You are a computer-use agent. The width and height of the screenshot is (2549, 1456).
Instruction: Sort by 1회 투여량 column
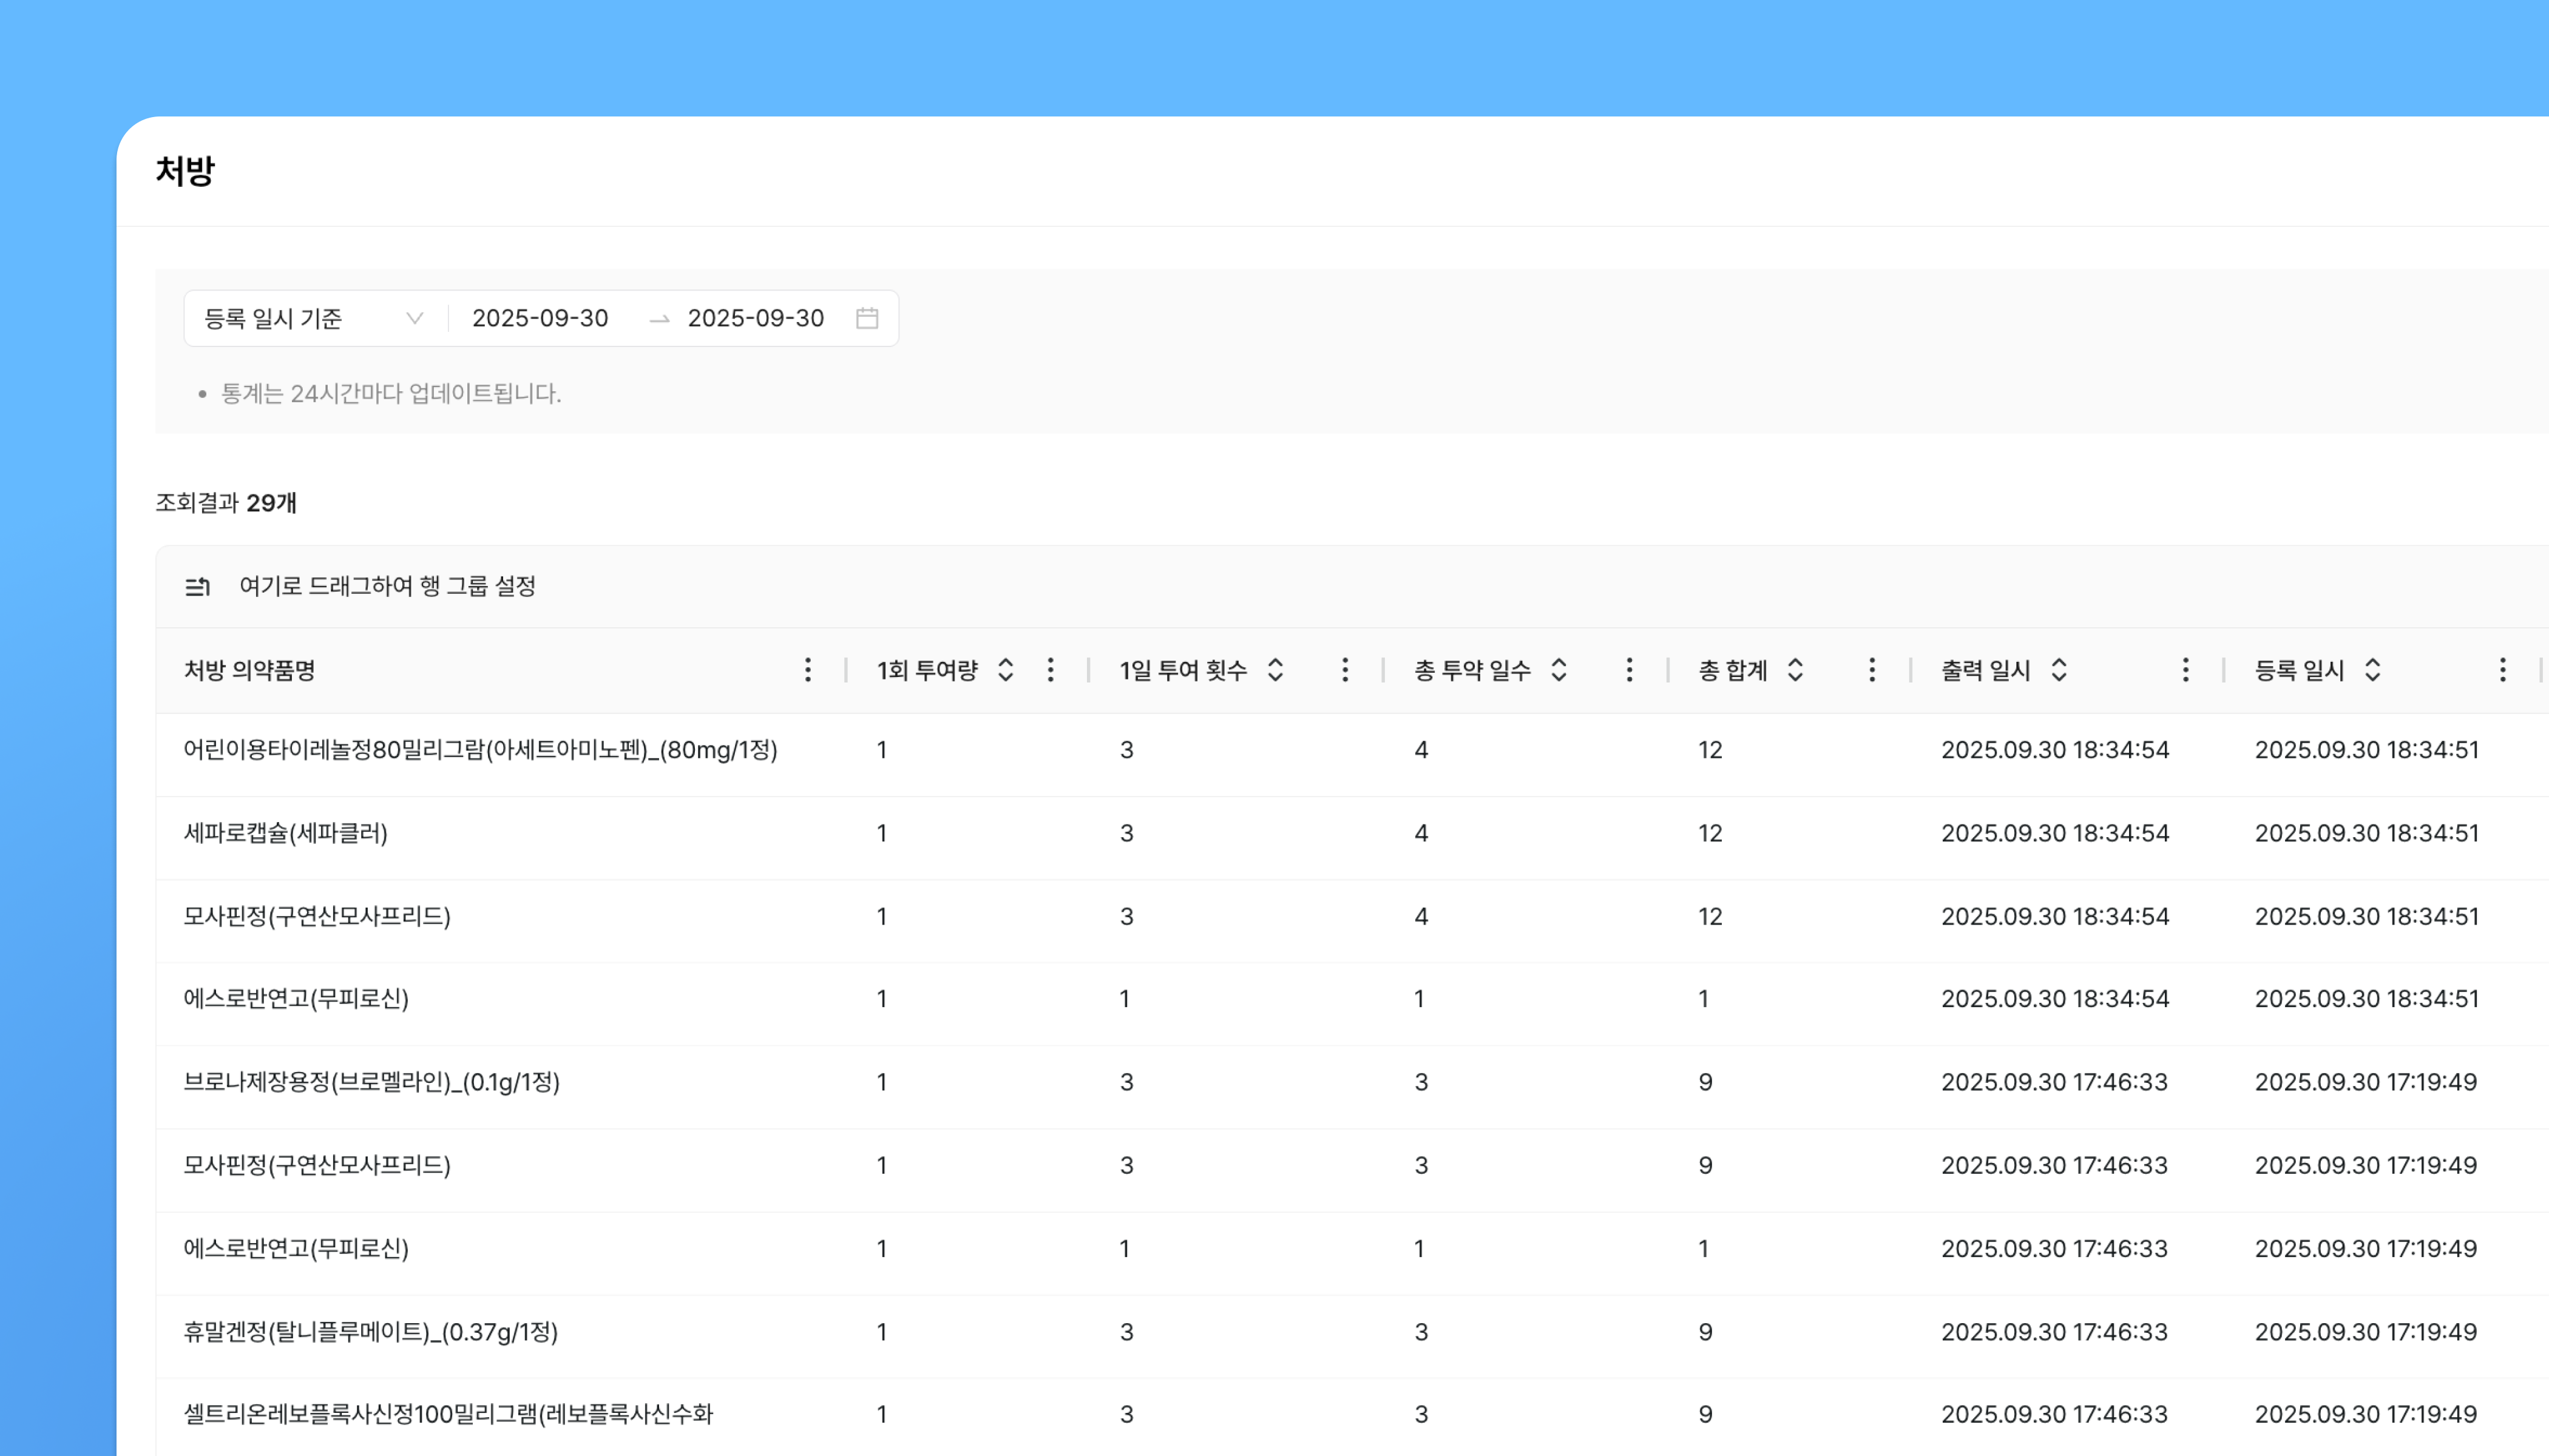click(x=1006, y=670)
